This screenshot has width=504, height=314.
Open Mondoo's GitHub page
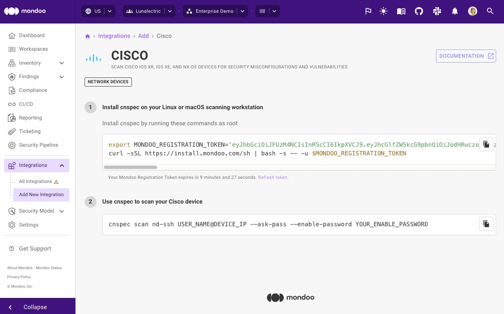(x=419, y=11)
